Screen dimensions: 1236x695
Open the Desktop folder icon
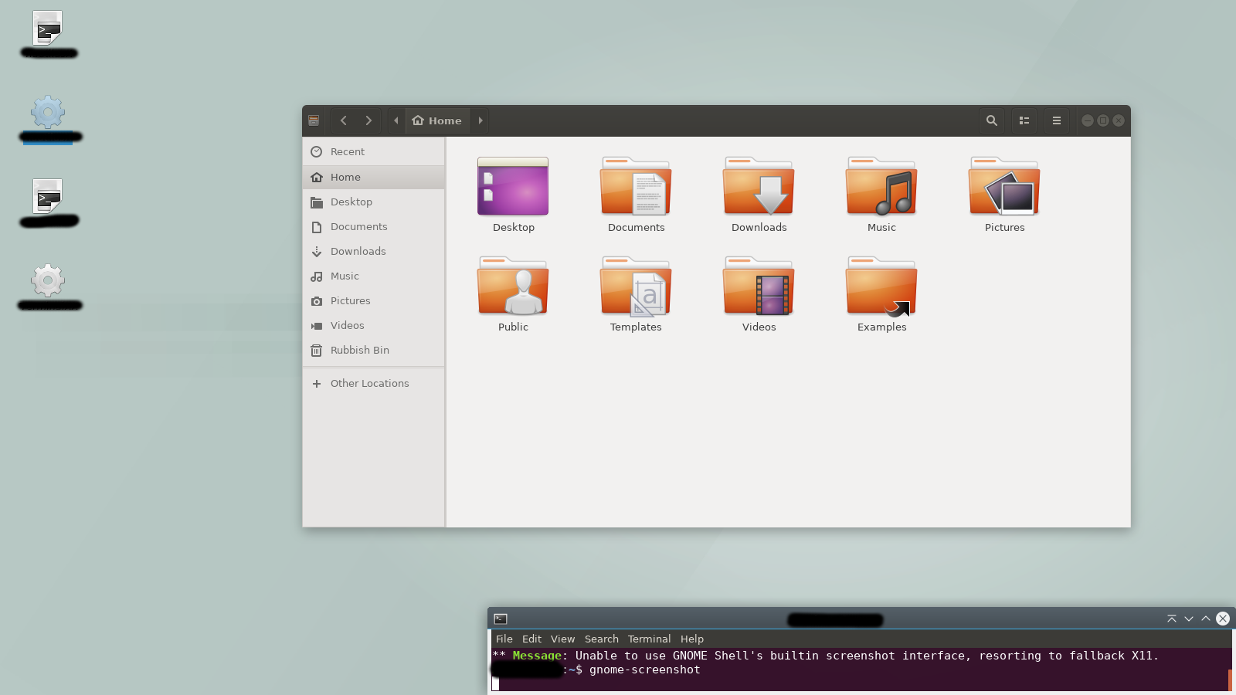pyautogui.click(x=513, y=186)
